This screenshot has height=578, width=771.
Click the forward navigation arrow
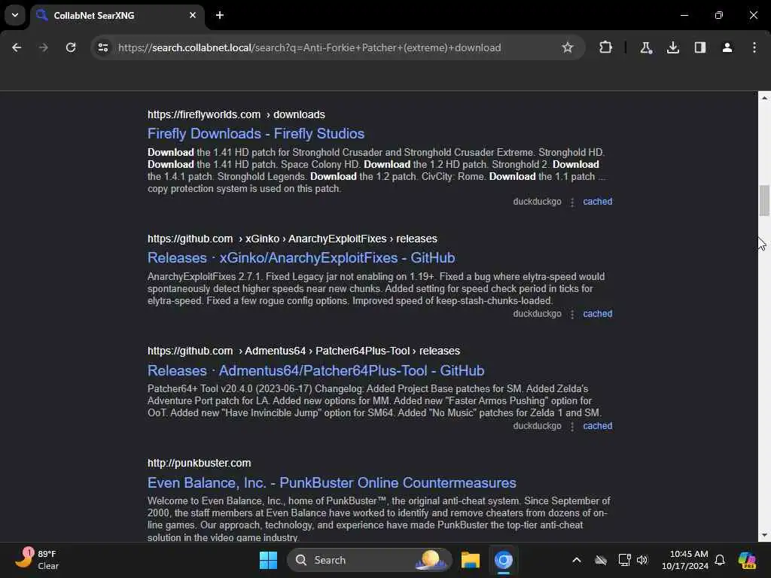(x=43, y=47)
